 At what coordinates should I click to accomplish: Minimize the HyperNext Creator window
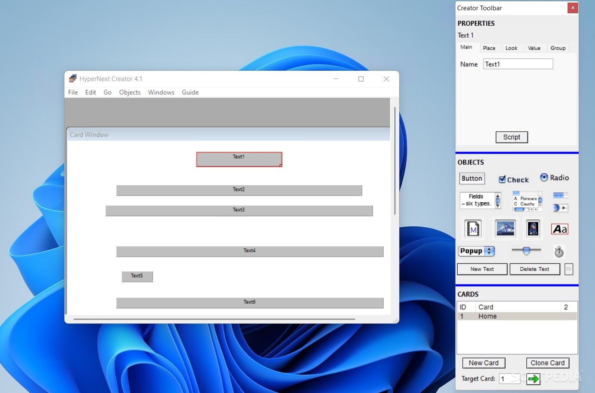[x=336, y=79]
